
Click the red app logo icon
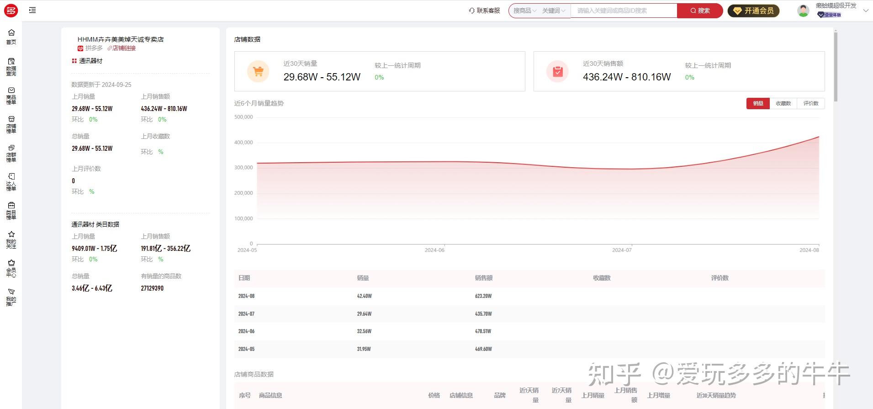[11, 10]
